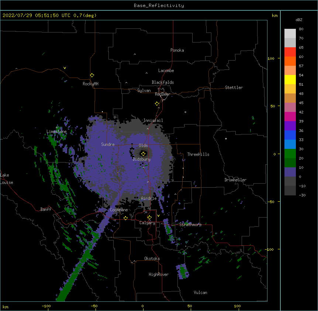The image size is (318, 311).
Task: Click the dBZ legend heading
Action: pos(299,20)
